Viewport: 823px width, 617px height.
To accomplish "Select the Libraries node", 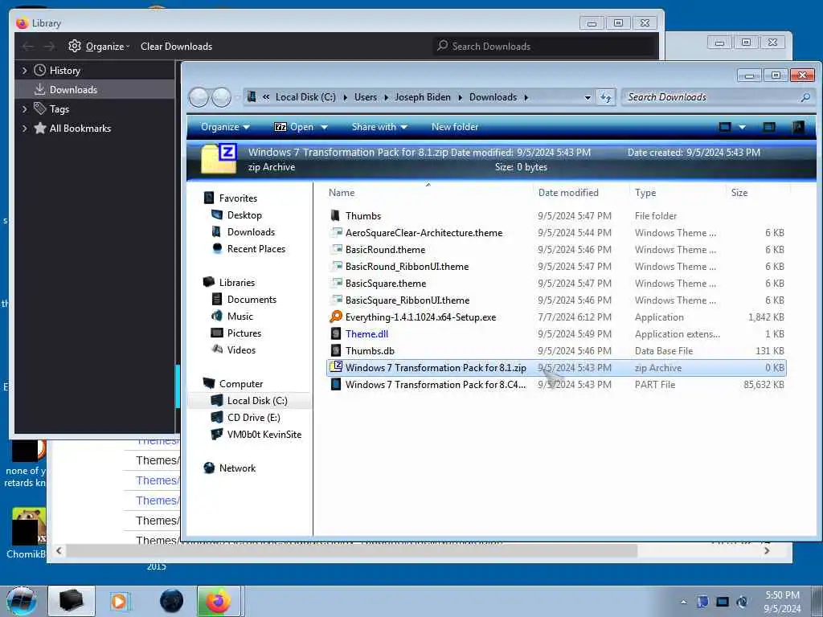I will click(237, 282).
